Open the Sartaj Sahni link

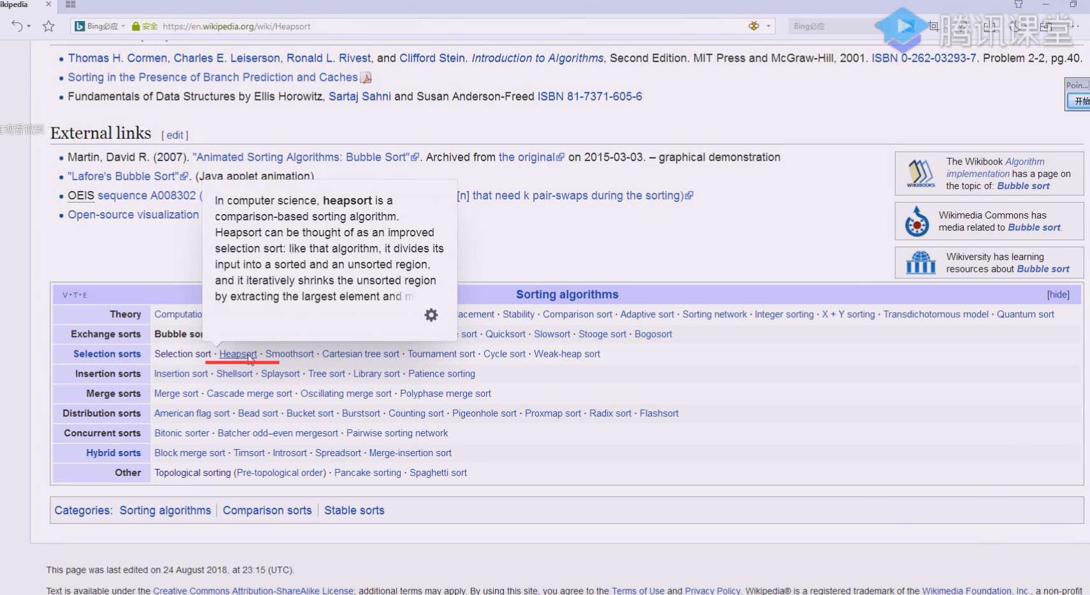(360, 96)
